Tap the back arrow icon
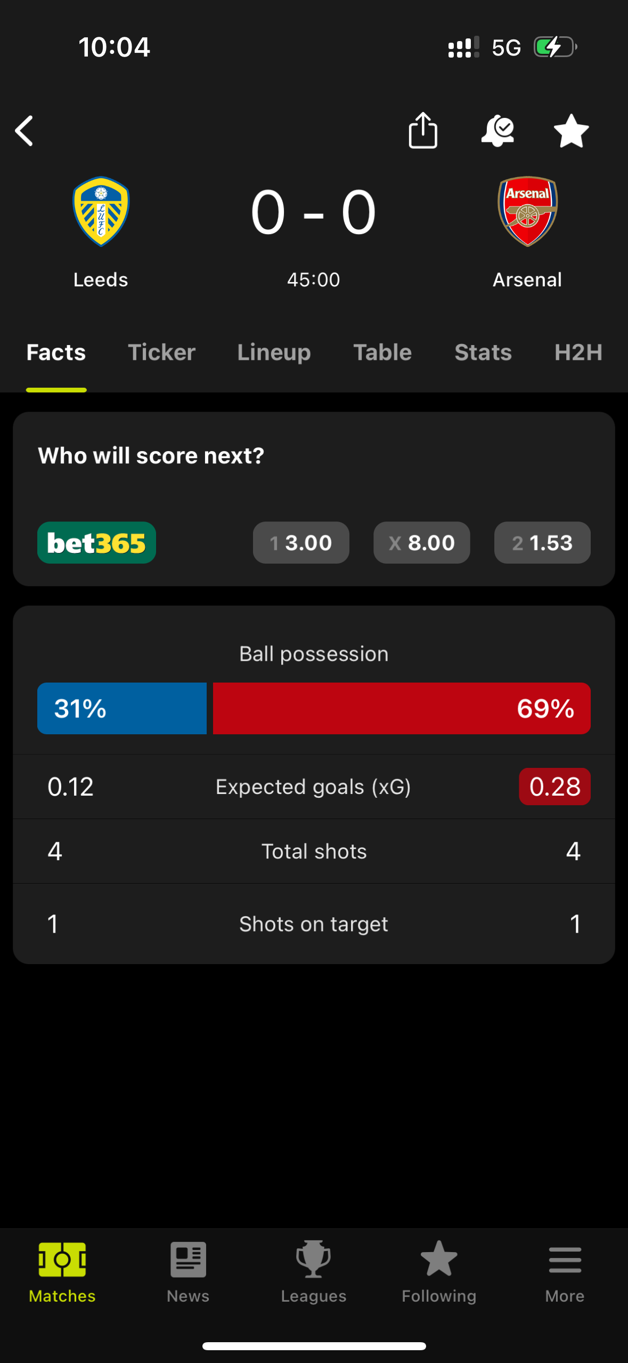This screenshot has width=628, height=1363. [x=24, y=131]
